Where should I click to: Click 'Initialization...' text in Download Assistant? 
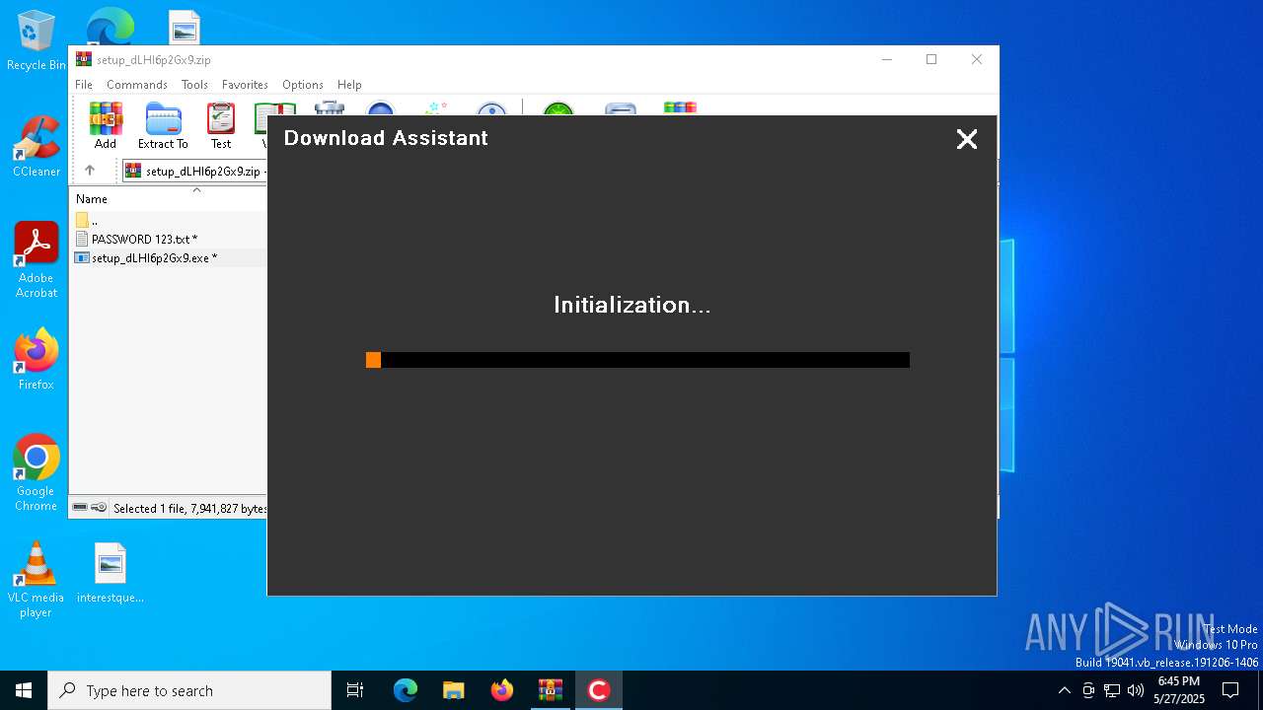pyautogui.click(x=631, y=305)
